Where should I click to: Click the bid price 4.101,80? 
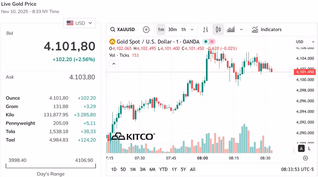point(70,46)
